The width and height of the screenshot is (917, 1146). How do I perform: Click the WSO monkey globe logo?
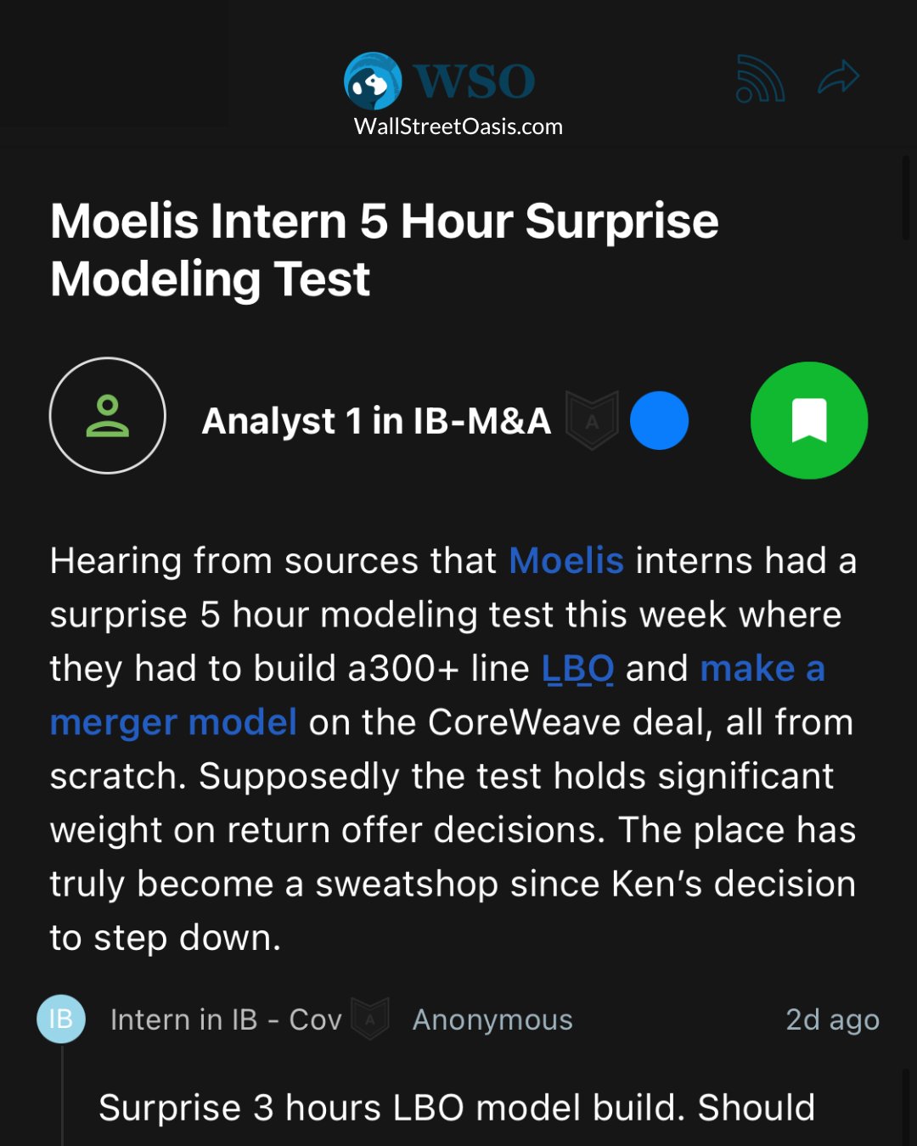click(373, 81)
